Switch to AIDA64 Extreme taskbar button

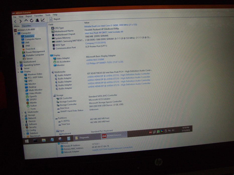[x=114, y=135]
